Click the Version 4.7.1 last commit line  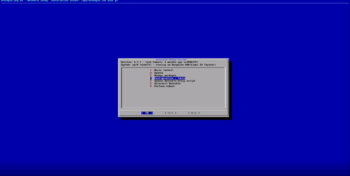pos(159,62)
